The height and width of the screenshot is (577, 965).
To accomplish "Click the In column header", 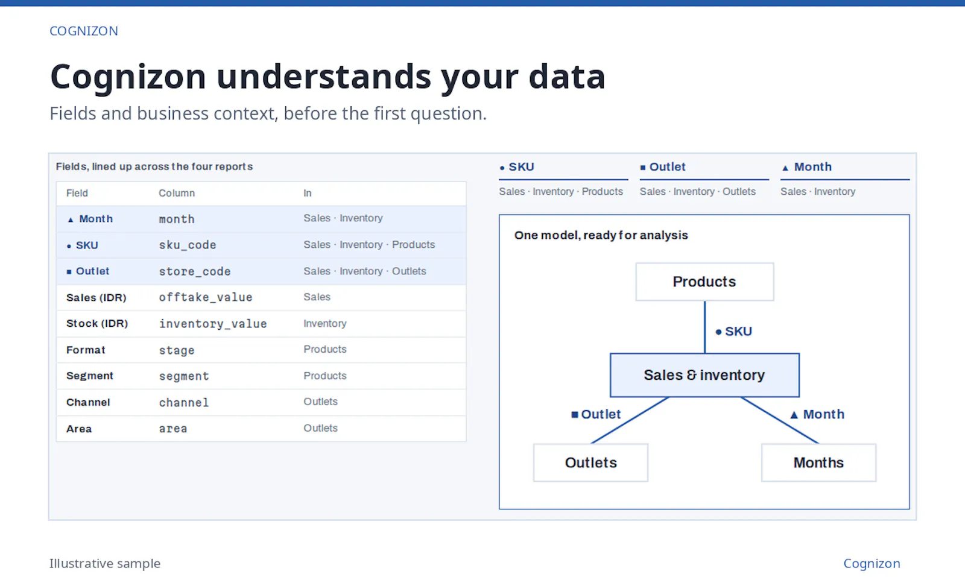I will click(308, 193).
